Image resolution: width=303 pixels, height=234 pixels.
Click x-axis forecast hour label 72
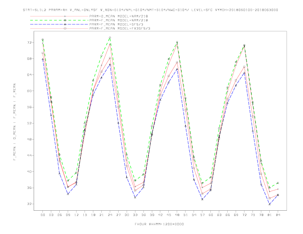tap(244, 215)
